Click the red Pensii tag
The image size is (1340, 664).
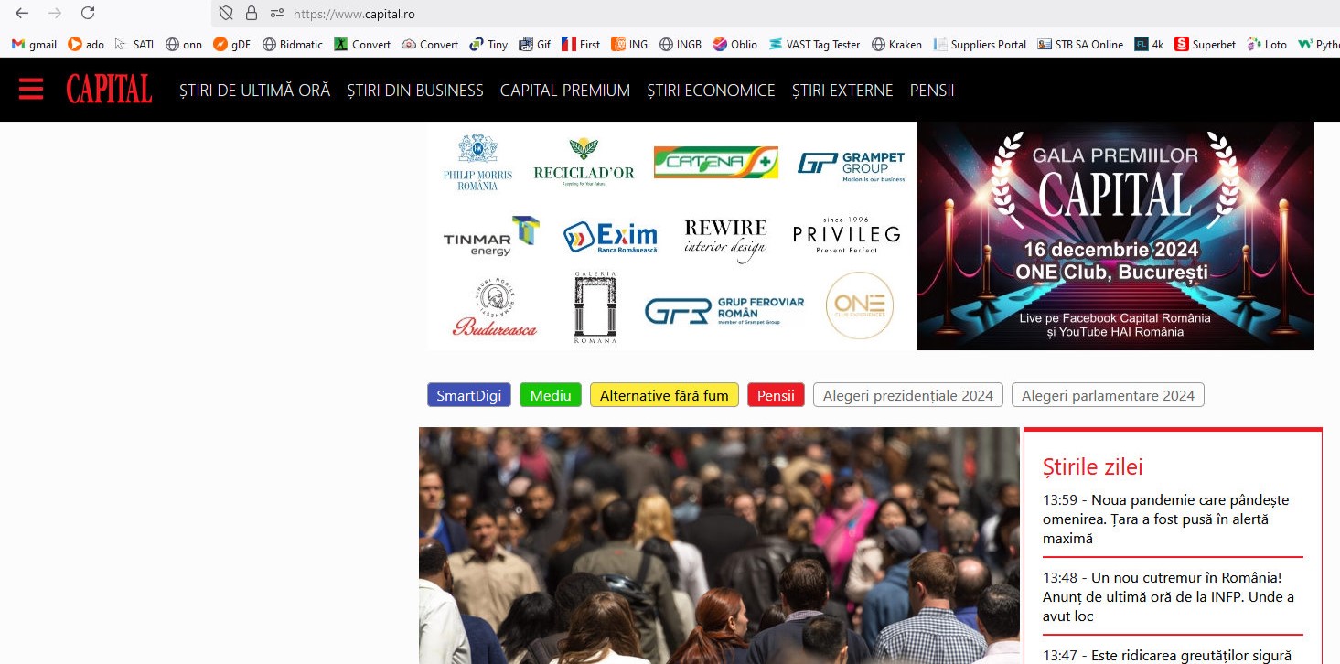click(x=776, y=395)
